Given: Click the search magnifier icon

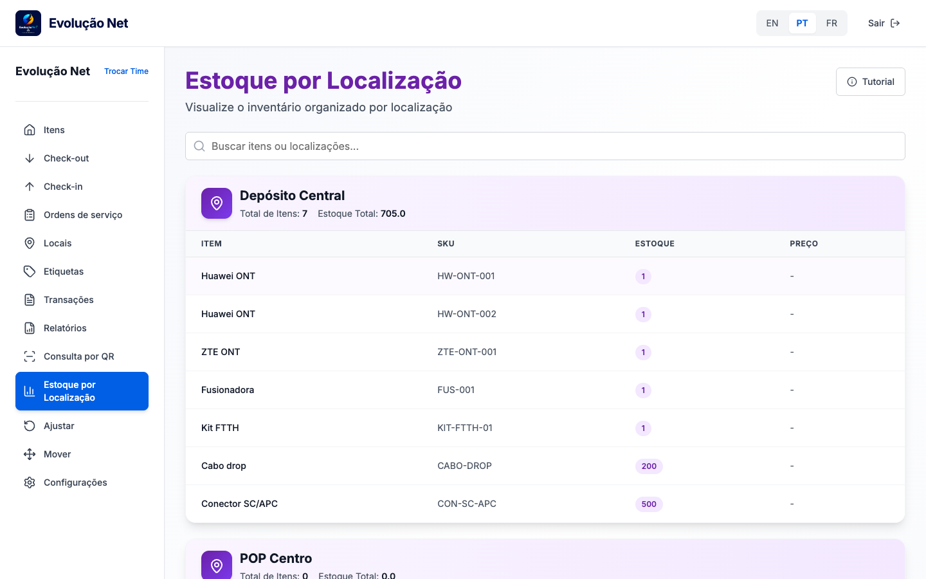Looking at the screenshot, I should (199, 146).
